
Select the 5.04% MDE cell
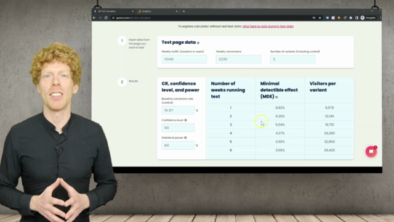click(280, 125)
